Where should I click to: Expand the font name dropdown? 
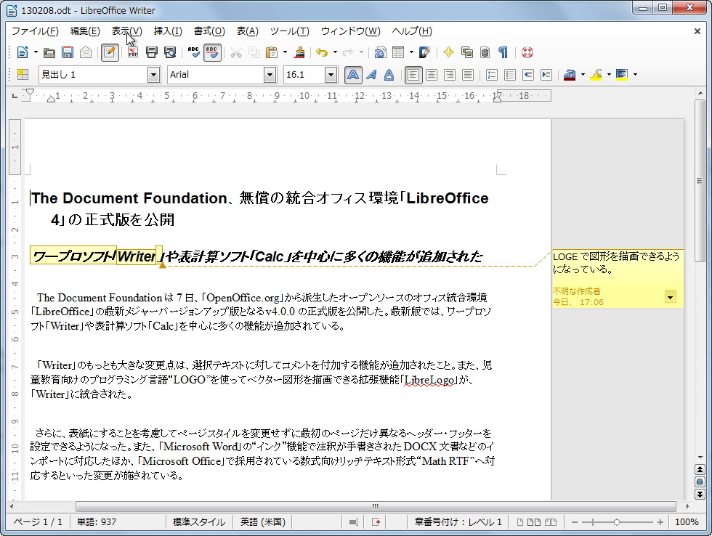tap(270, 75)
